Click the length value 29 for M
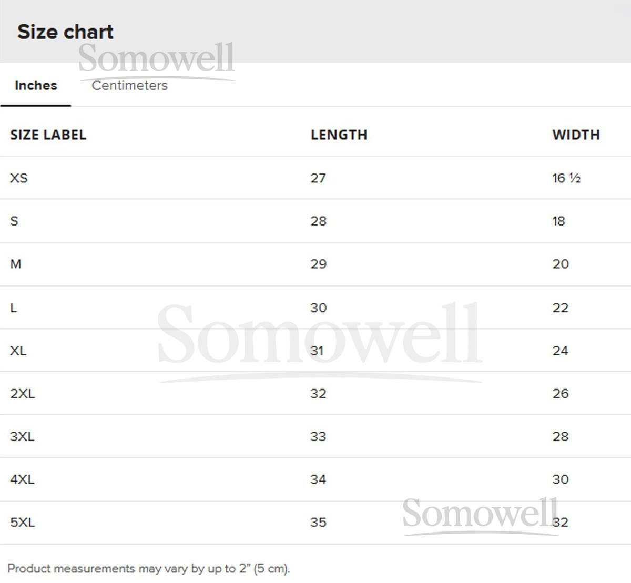The height and width of the screenshot is (583, 631). tap(319, 264)
